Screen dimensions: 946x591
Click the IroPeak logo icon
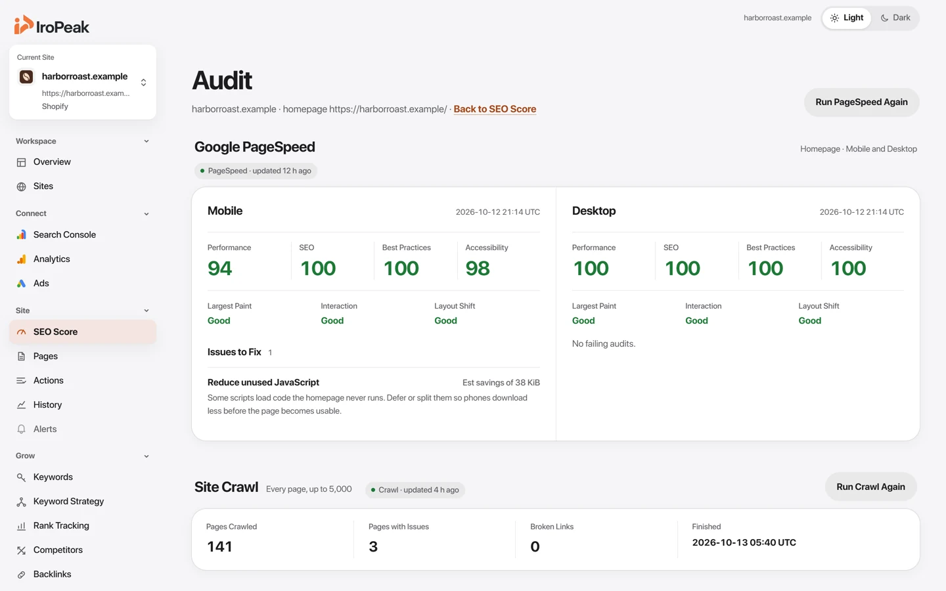(x=24, y=25)
